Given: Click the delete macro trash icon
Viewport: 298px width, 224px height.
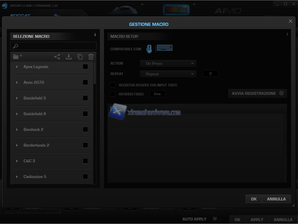Looking at the screenshot, I should 91,57.
